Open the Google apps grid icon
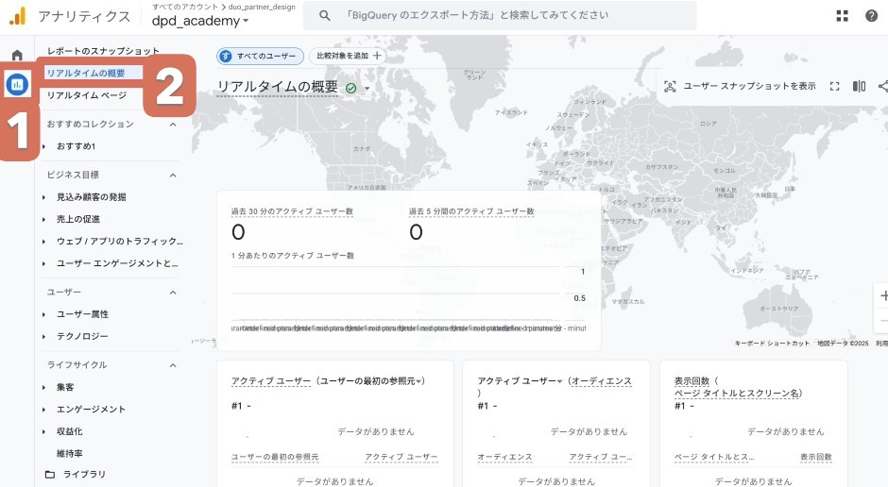The height and width of the screenshot is (487, 888). [x=842, y=16]
